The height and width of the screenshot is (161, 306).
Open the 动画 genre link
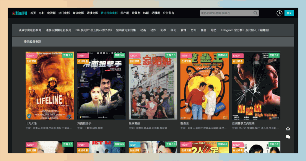(143, 30)
